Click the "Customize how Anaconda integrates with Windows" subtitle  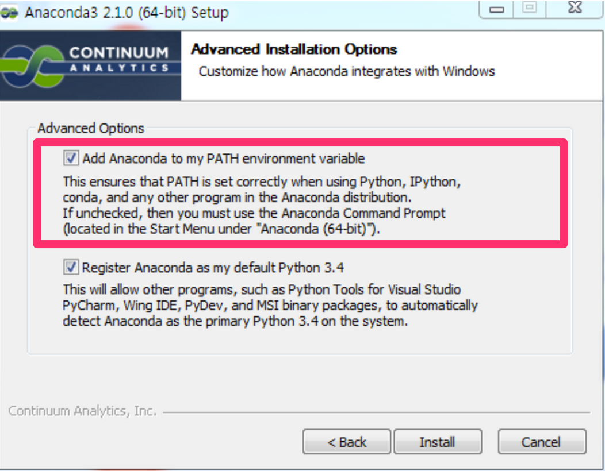347,72
